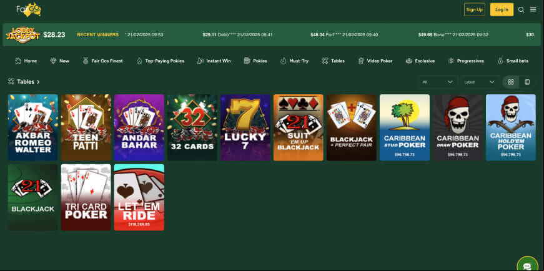The height and width of the screenshot is (271, 544).
Task: Click the Sign Up button
Action: 475,10
